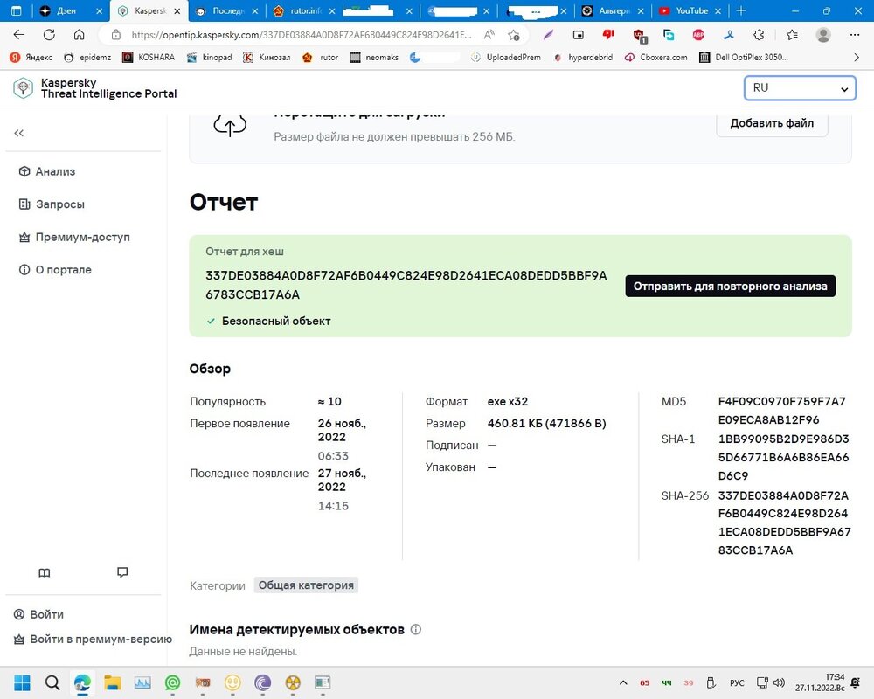874x699 pixels.
Task: Go to browser home page icon
Action: click(x=79, y=35)
